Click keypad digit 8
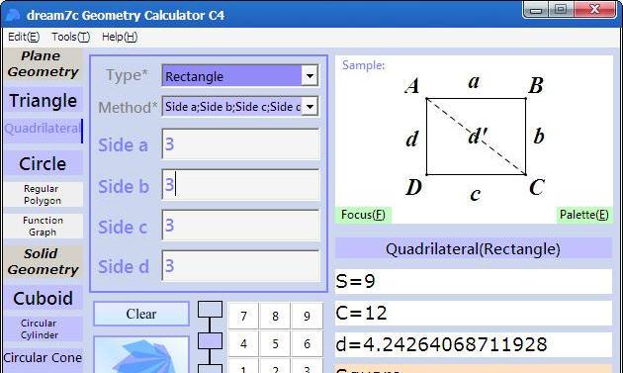The height and width of the screenshot is (373, 623). 275,317
